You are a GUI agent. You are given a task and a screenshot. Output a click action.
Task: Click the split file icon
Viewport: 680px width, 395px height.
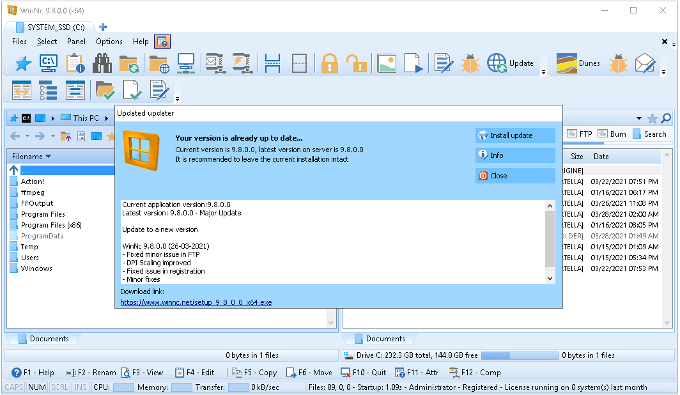272,63
